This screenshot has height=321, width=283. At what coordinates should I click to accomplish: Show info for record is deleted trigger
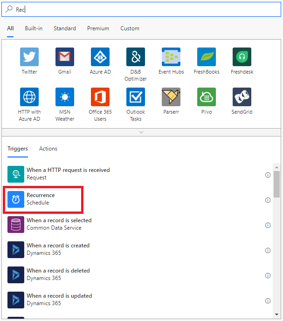(x=268, y=276)
